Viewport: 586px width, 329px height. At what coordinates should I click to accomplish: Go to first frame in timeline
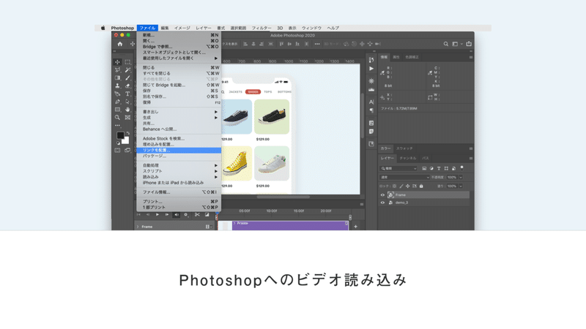point(138,214)
